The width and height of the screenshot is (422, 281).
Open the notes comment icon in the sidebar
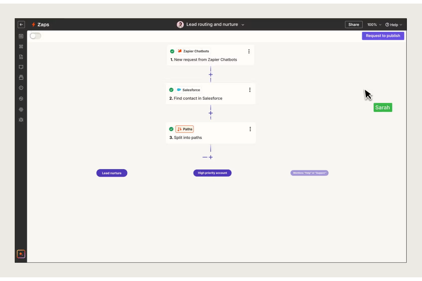pos(21,67)
